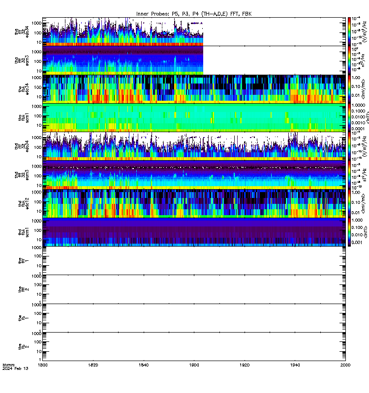Click the color bar beside tha fbk scm1 spectrogram
The width and height of the screenshot is (369, 393).
pyautogui.click(x=349, y=118)
